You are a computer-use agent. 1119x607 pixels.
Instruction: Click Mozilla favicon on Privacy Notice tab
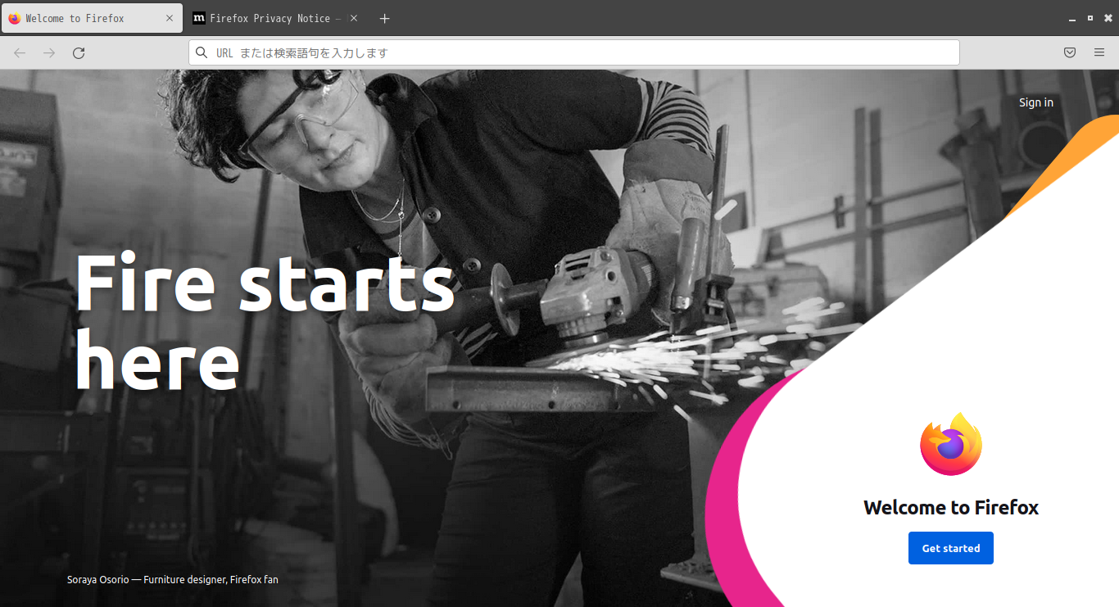tap(199, 18)
